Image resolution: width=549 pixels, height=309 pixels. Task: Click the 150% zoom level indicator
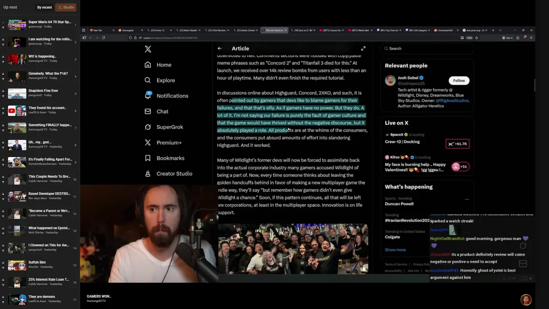469,38
